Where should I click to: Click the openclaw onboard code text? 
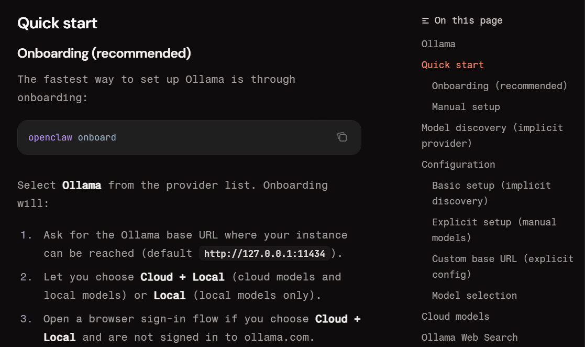point(72,137)
